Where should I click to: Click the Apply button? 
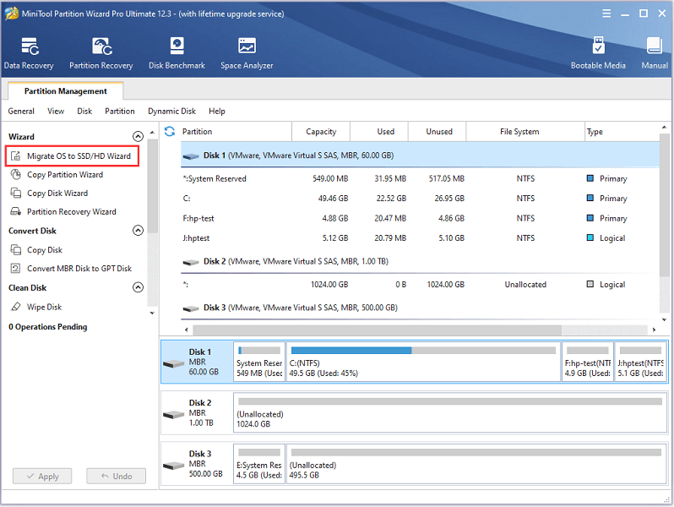[42, 477]
